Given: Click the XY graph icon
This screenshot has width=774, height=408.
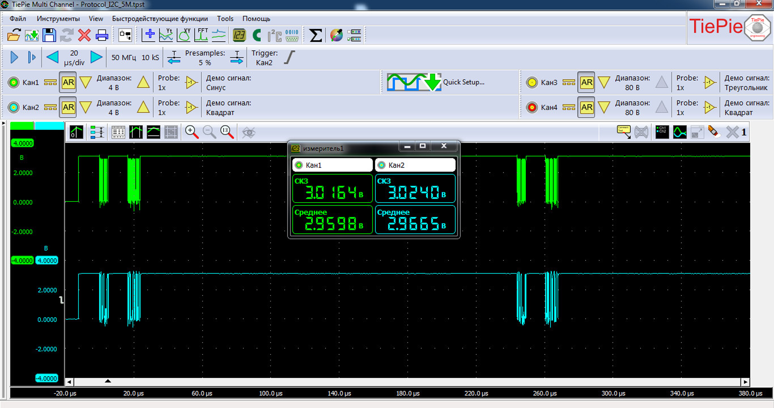Looking at the screenshot, I should click(x=184, y=35).
